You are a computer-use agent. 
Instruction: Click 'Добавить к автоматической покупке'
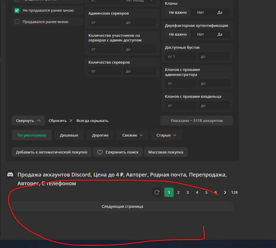(x=52, y=152)
